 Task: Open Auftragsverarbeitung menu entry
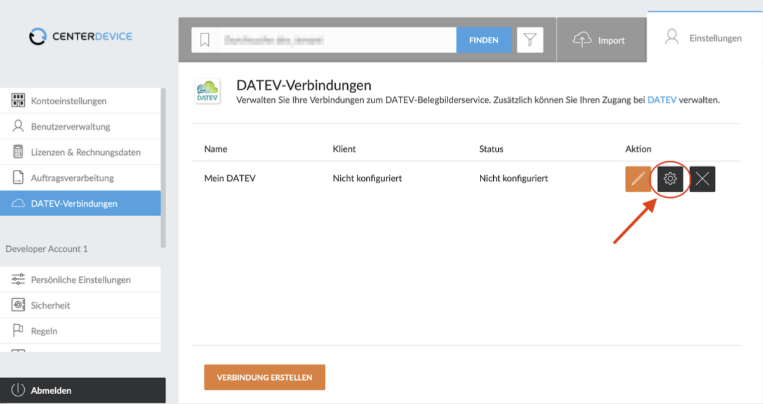coord(80,178)
